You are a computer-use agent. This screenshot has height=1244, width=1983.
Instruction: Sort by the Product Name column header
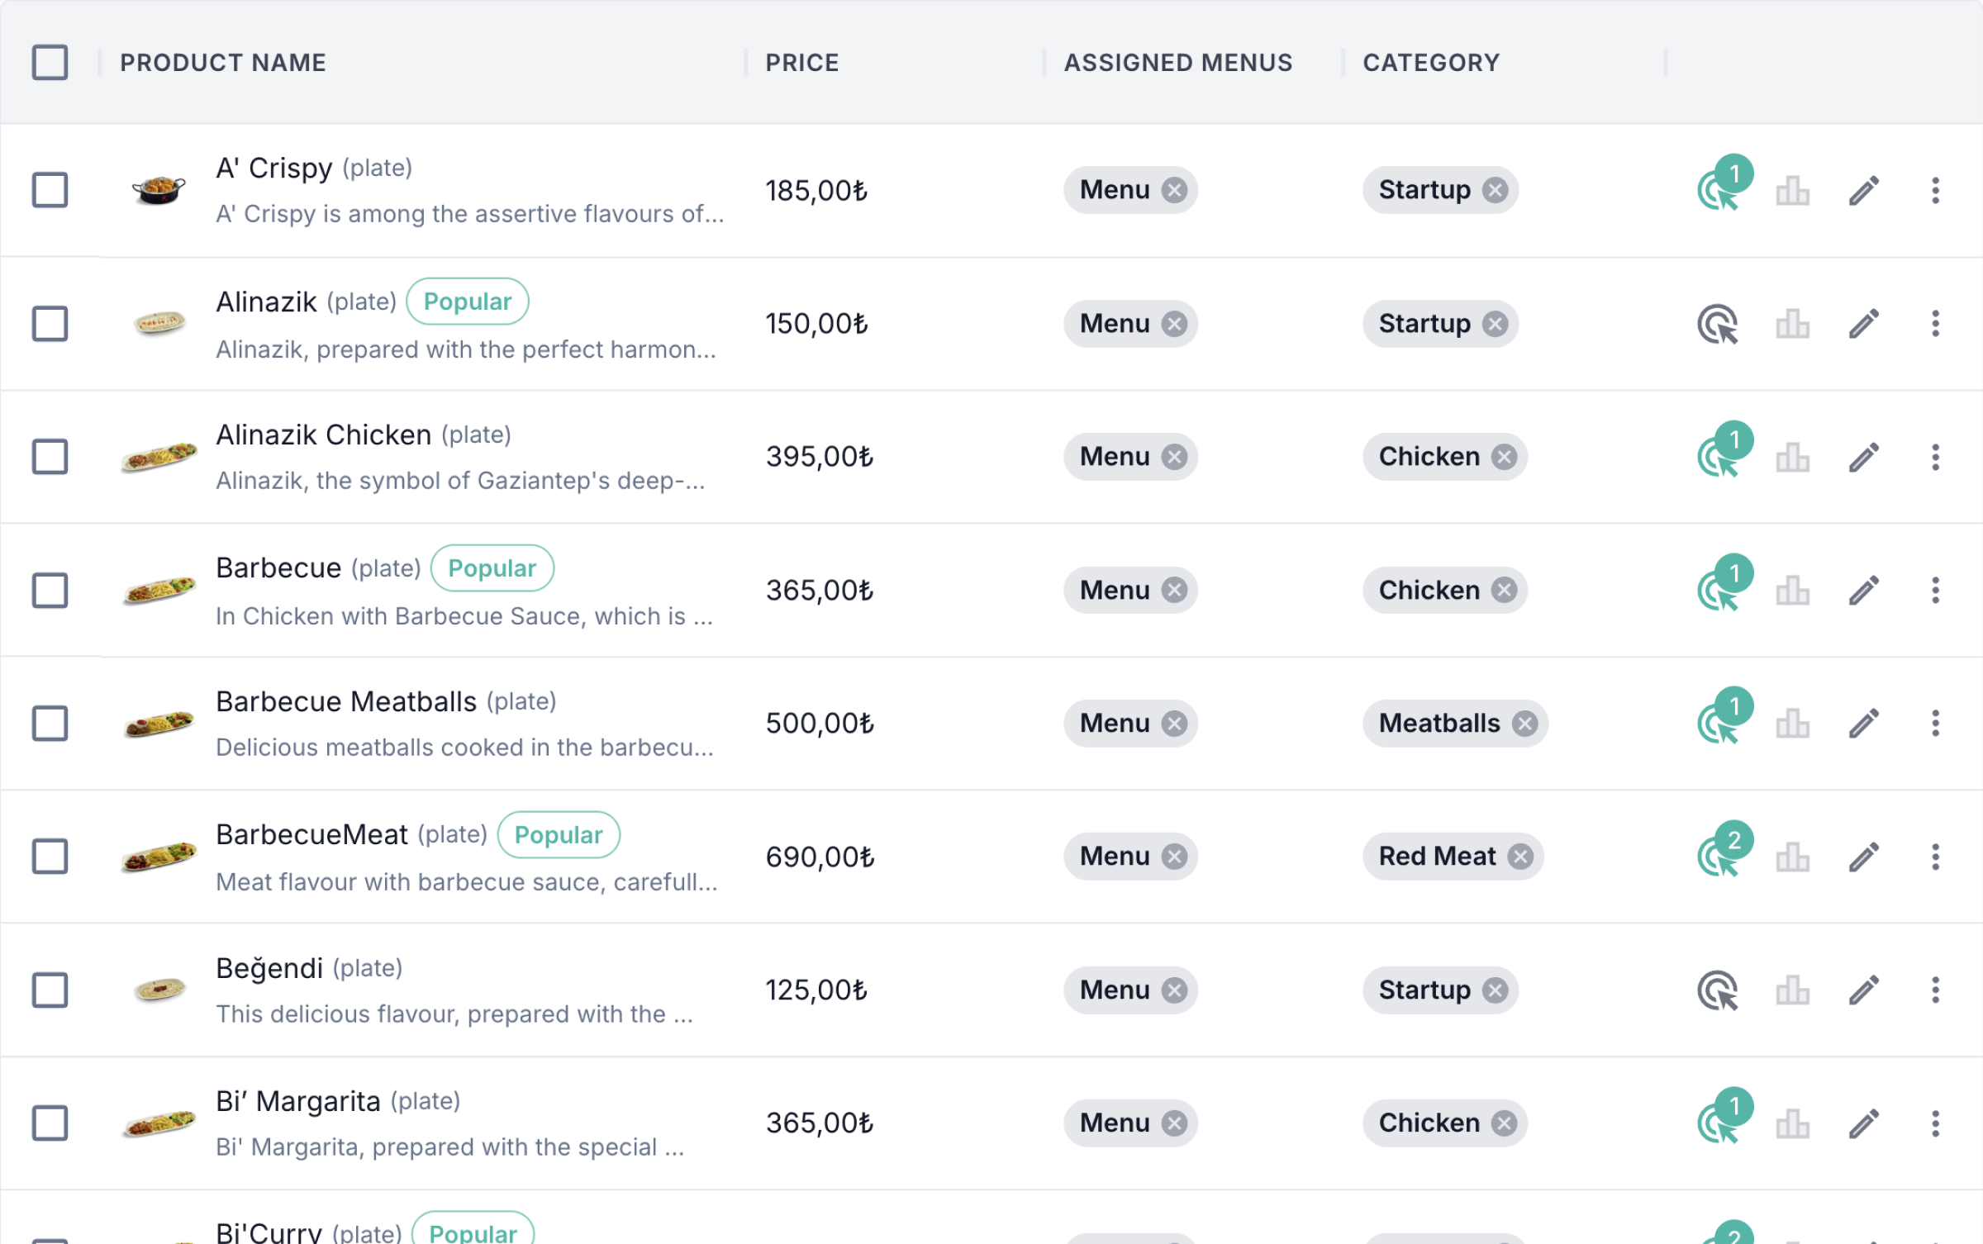223,63
